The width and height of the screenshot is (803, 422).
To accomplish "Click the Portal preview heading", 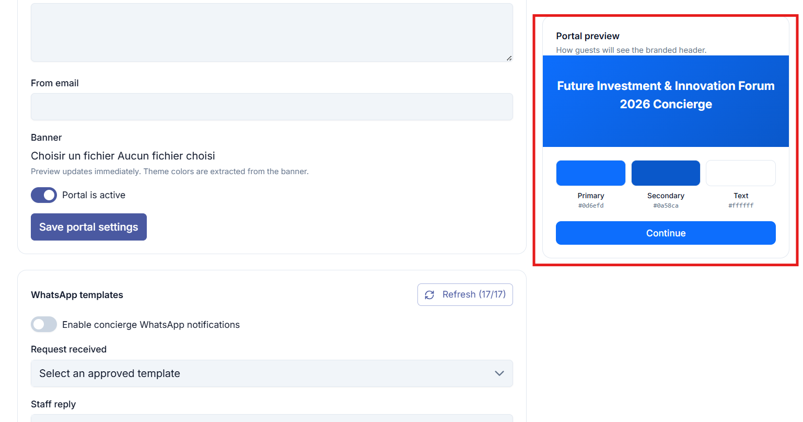I will click(588, 36).
